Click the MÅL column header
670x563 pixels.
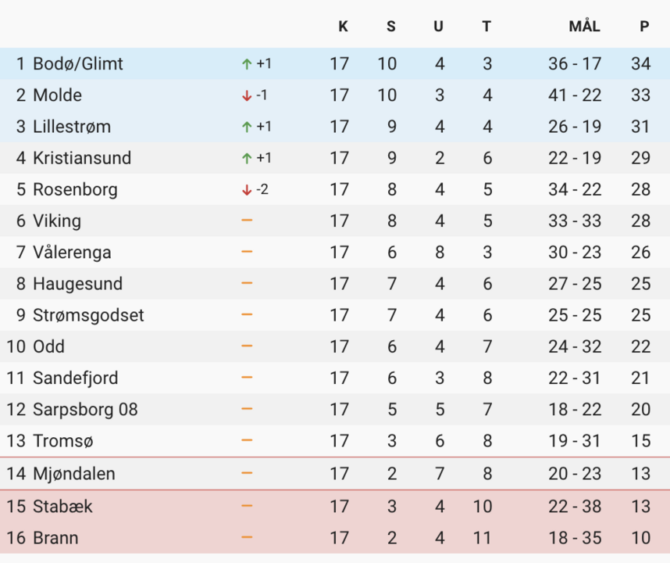584,27
